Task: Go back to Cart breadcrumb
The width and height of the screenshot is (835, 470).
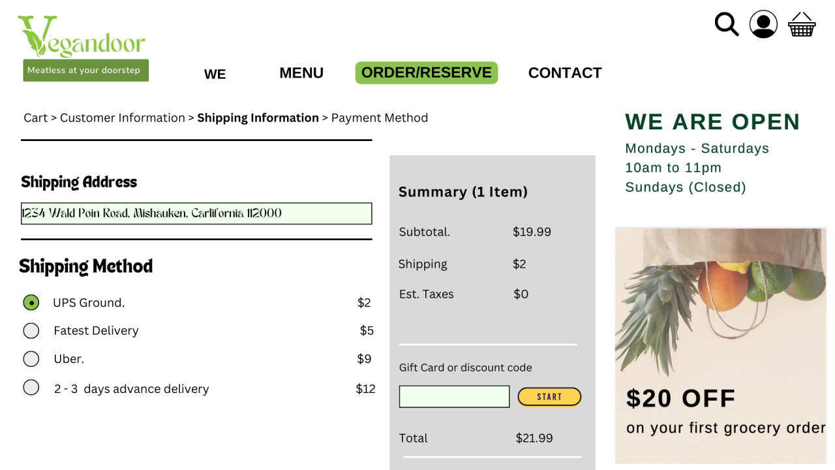Action: pyautogui.click(x=35, y=118)
